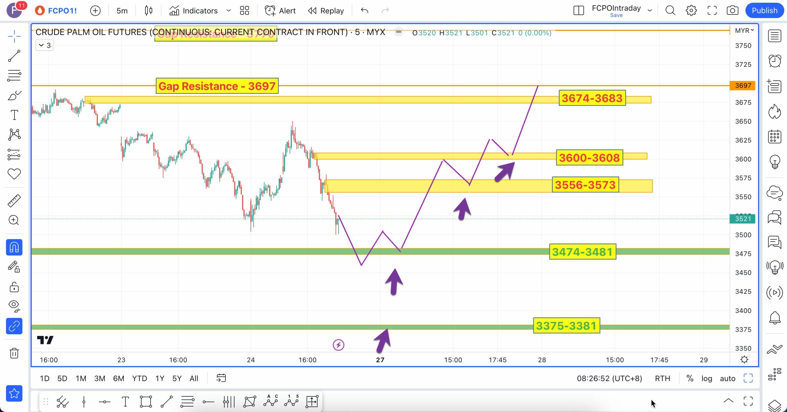Select the Text tool in left sidebar
Viewport: 787px width, 412px height.
[14, 115]
